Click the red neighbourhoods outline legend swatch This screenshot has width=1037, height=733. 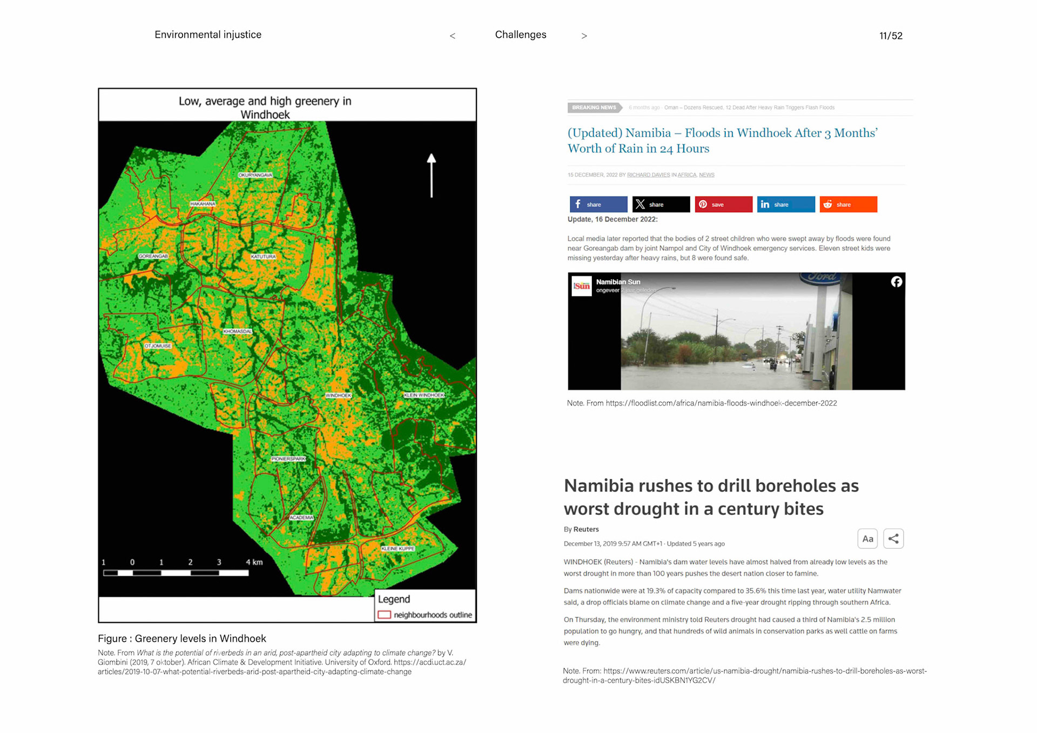click(x=384, y=615)
